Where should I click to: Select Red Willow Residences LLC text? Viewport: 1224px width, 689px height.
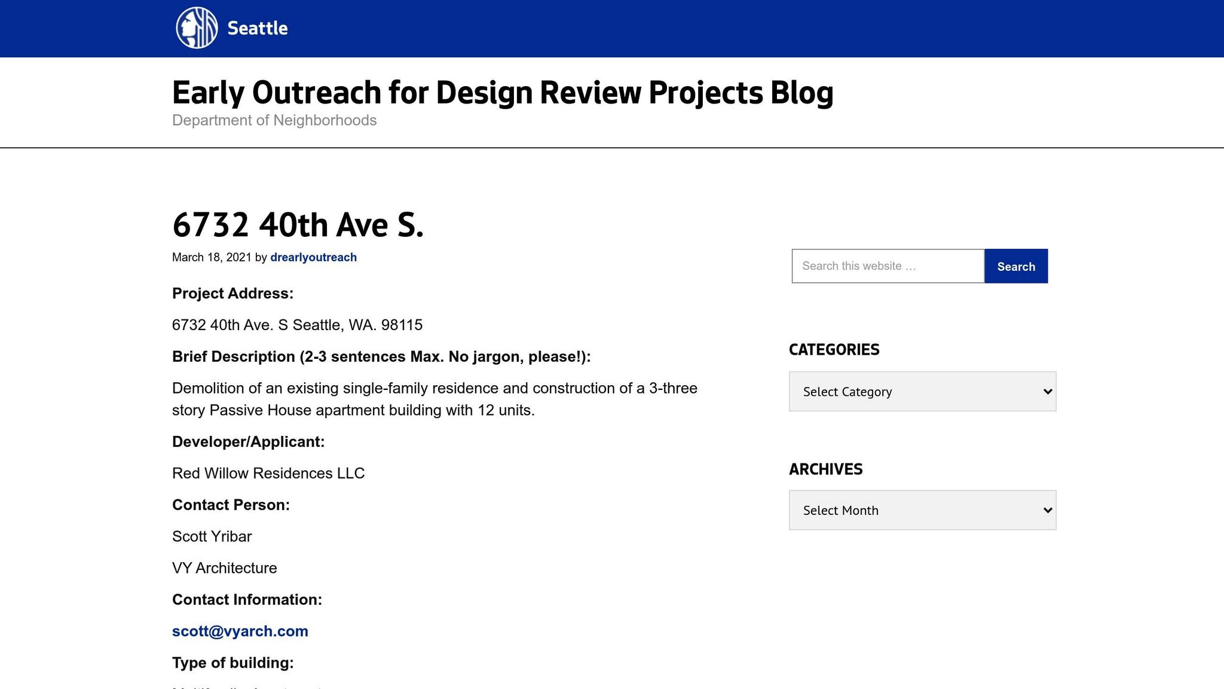268,473
